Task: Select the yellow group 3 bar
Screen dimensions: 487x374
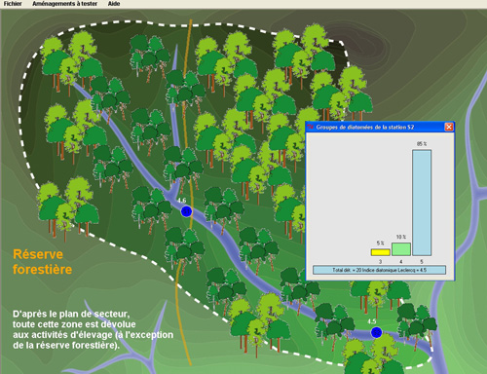Action: click(381, 252)
